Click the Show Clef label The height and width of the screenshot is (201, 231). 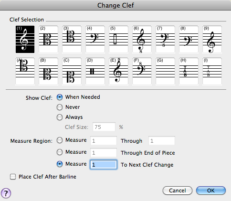click(x=39, y=98)
